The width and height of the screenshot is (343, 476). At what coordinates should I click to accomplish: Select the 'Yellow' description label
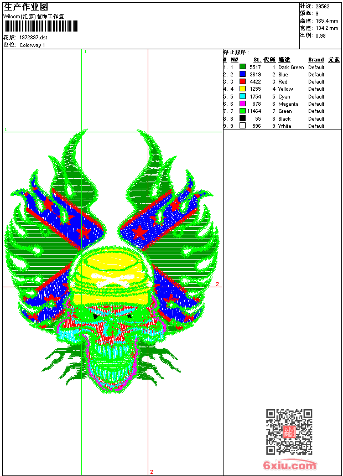coord(285,89)
